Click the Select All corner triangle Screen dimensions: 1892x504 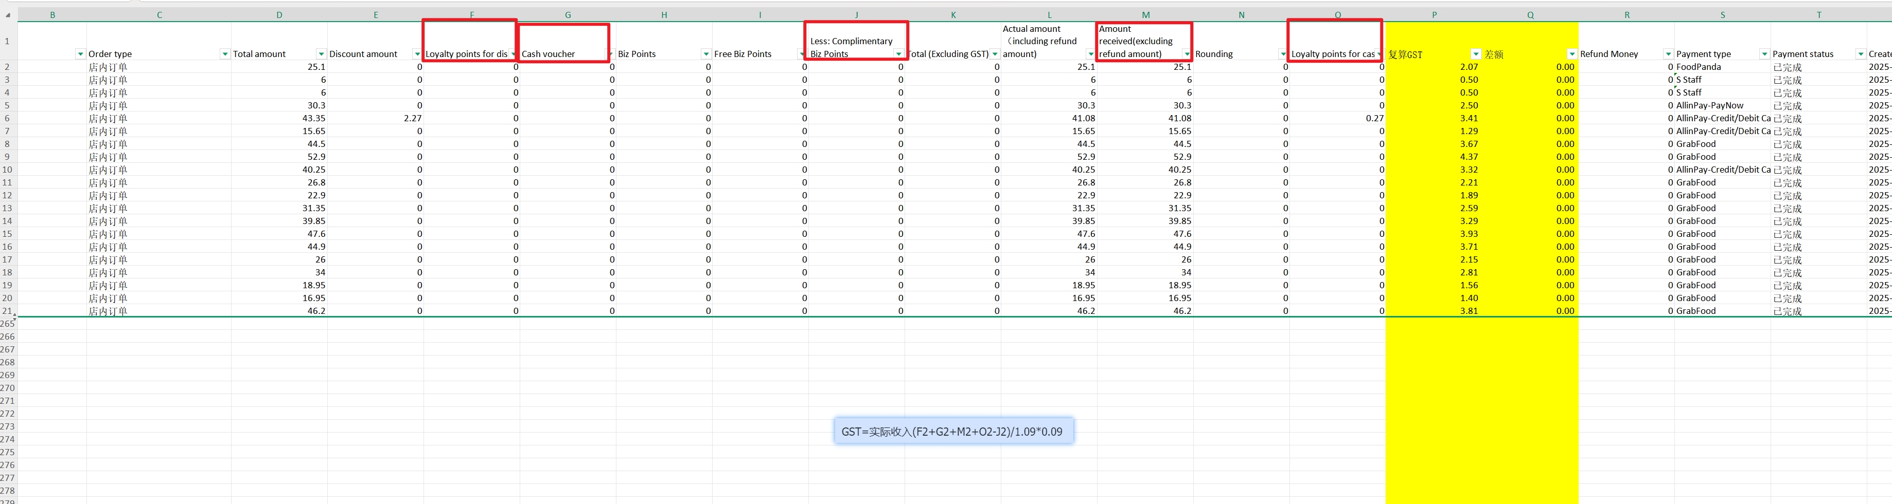8,15
